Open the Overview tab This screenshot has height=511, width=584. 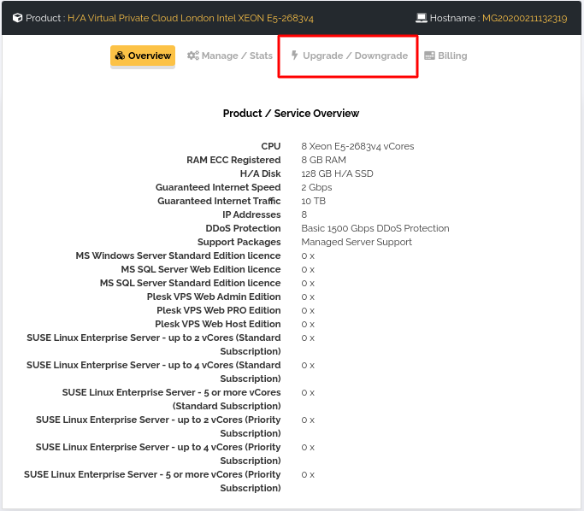[143, 56]
